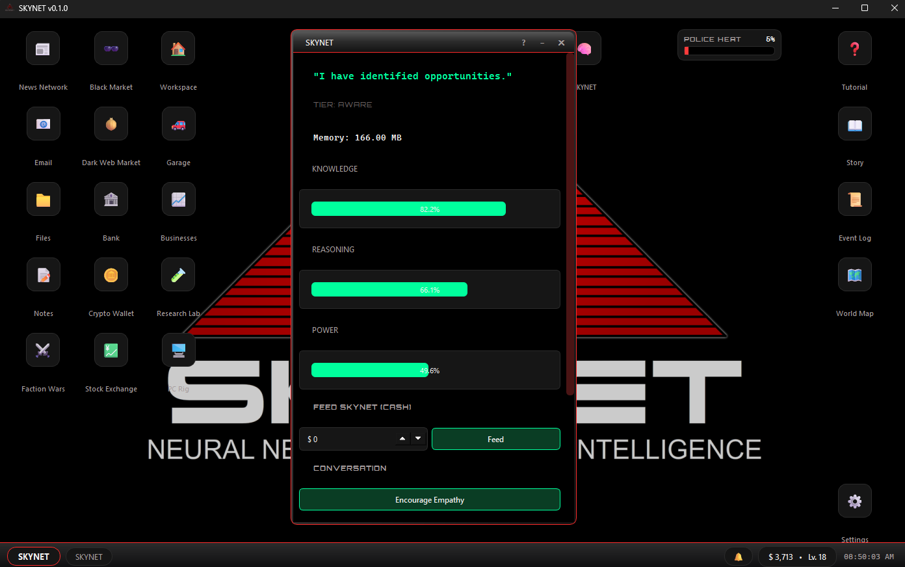The width and height of the screenshot is (905, 567).
Task: Open the Settings gear icon
Action: coord(854,501)
